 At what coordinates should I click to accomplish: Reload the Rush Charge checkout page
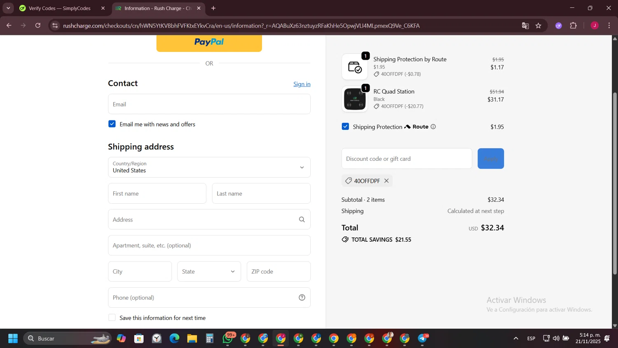point(38,26)
